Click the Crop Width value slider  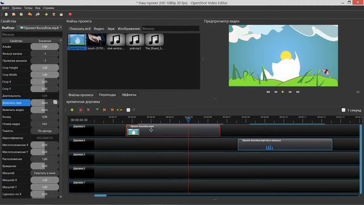44,75
